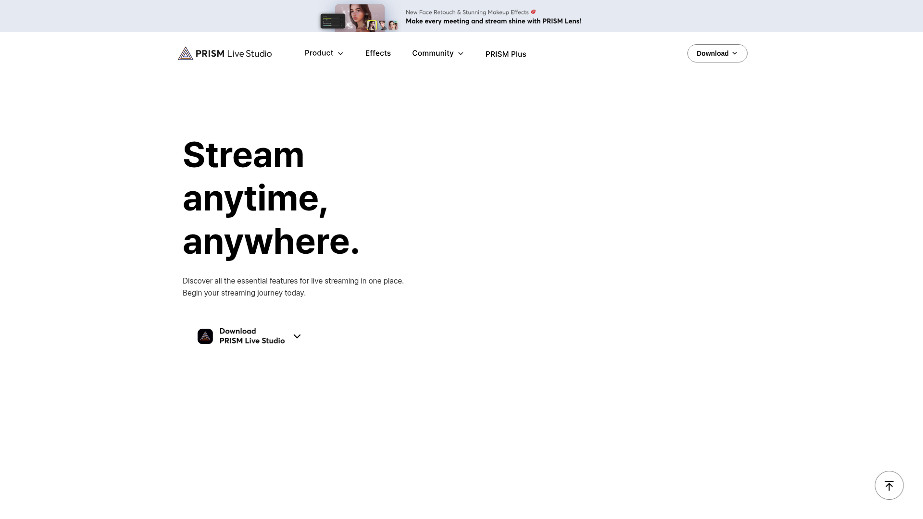The height and width of the screenshot is (519, 923).
Task: Click a slider in the banner settings panel
Action: [x=331, y=18]
